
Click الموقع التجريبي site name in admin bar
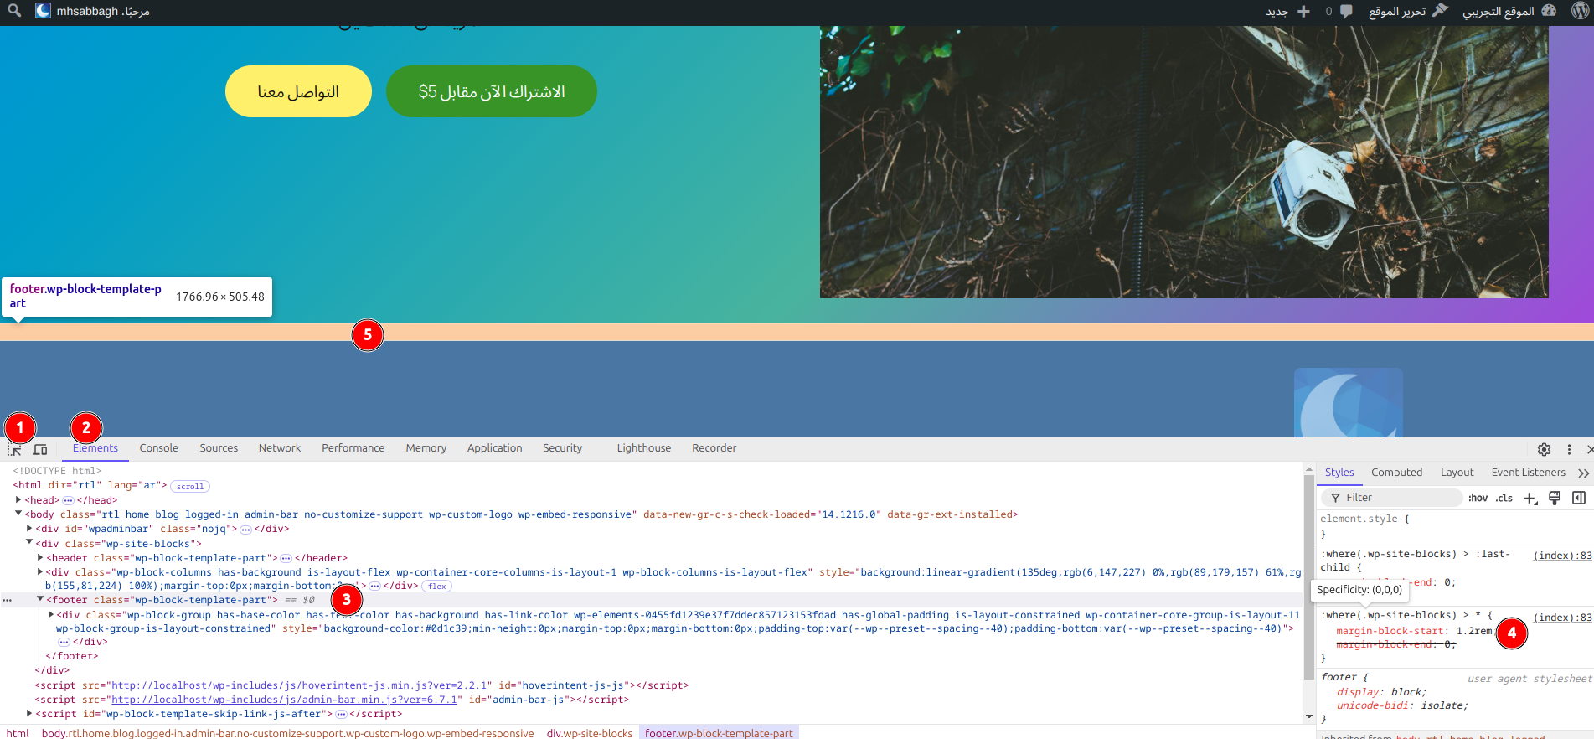click(x=1499, y=11)
